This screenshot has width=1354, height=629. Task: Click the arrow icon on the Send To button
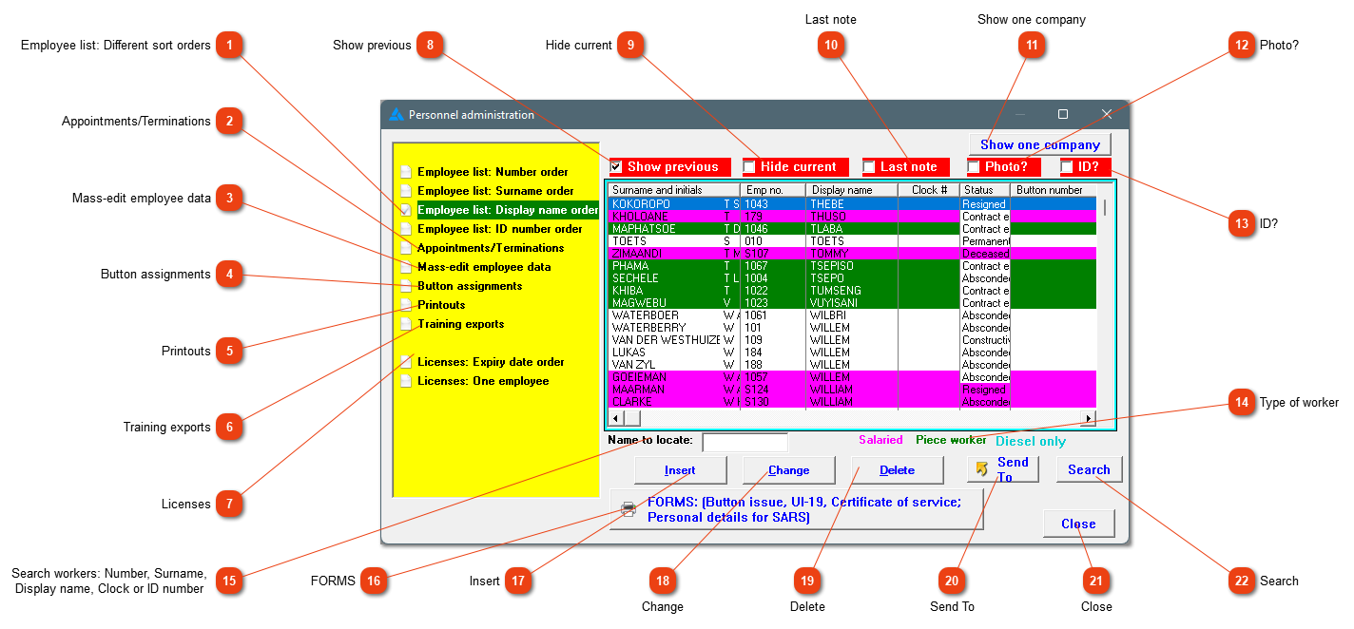(x=982, y=469)
